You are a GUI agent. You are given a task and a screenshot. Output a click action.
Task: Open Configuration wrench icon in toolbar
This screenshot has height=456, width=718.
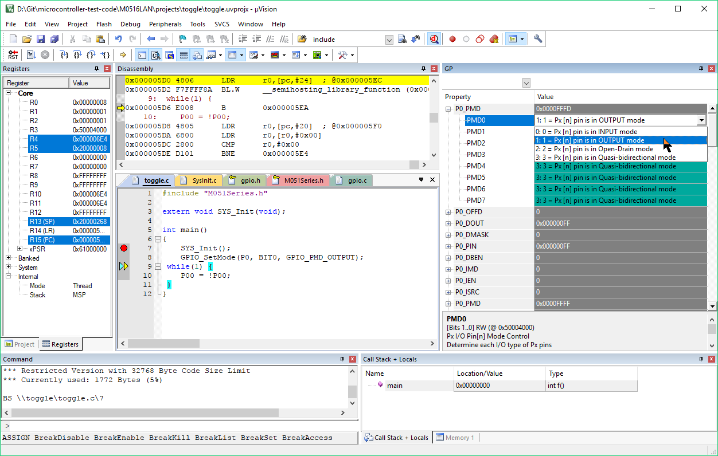(537, 39)
